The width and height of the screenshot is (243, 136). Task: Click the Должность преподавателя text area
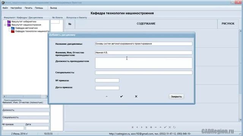(x=144, y=63)
